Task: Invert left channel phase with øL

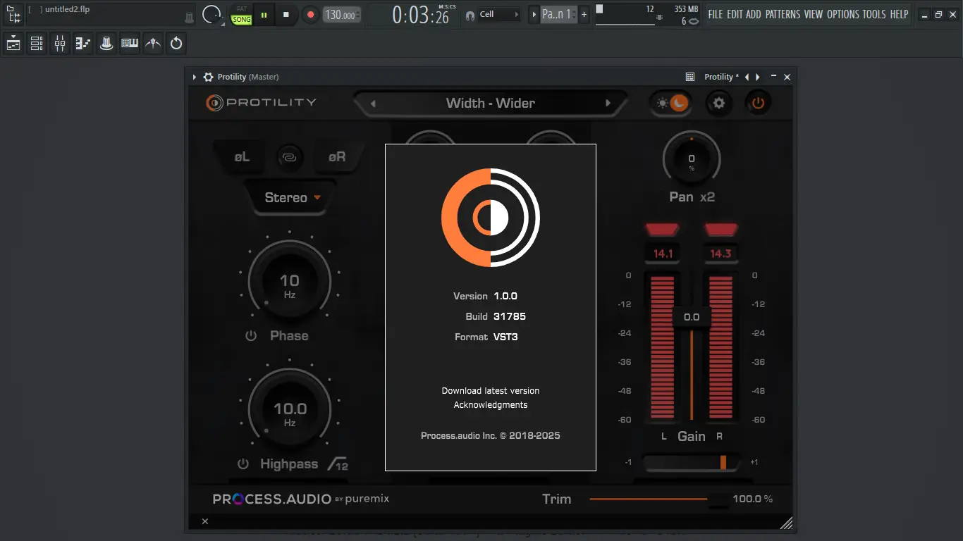Action: (x=242, y=156)
